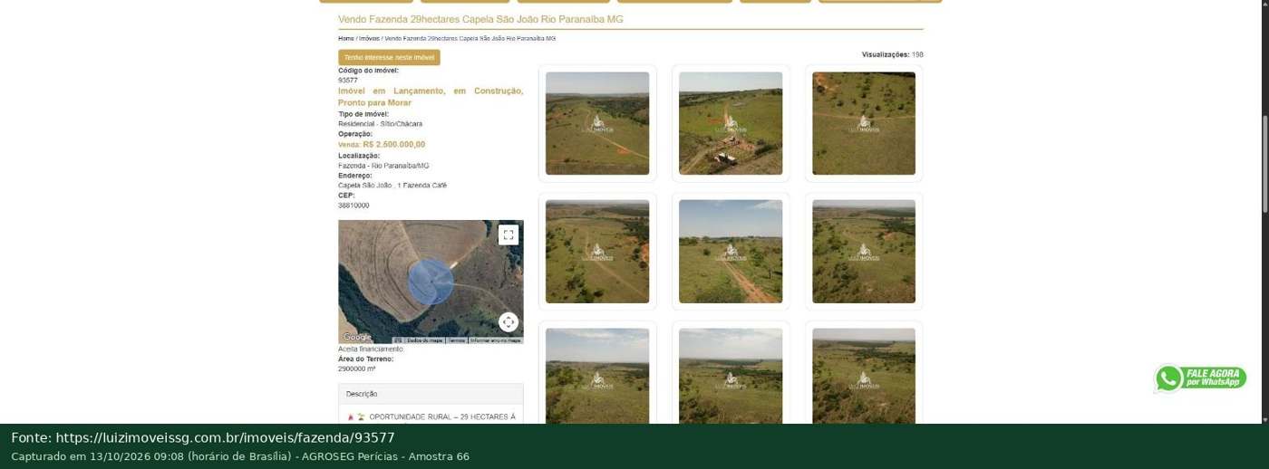Select the price 'R$ 2.500.000,00'
1269x469 pixels.
(x=394, y=144)
